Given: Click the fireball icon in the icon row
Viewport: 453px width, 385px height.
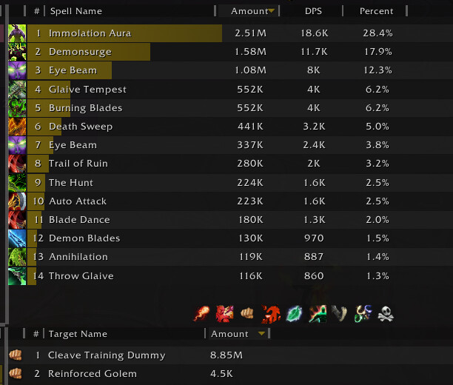Looking at the screenshot, I should click(x=202, y=313).
